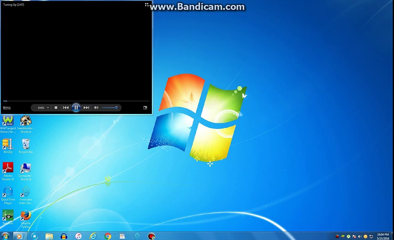Open the network connection tray icon

coord(371,236)
